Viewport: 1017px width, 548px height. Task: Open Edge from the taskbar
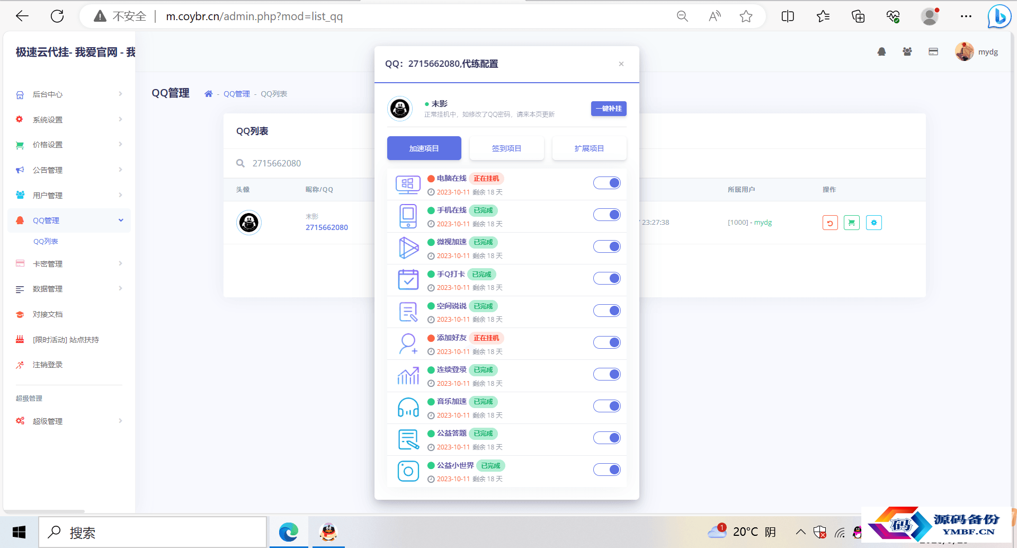(x=289, y=532)
